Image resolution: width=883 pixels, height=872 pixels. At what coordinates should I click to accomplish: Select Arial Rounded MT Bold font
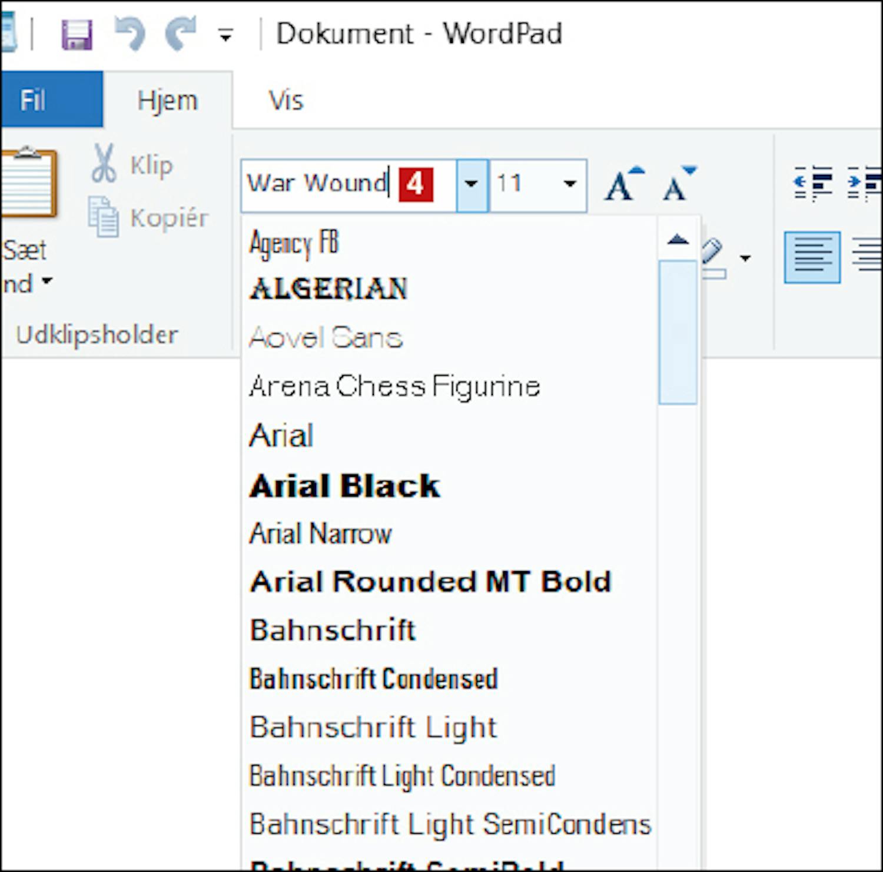pyautogui.click(x=449, y=582)
